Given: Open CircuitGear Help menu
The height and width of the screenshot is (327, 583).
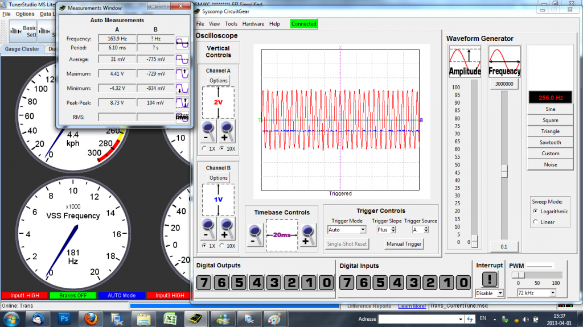Looking at the screenshot, I should 274,24.
